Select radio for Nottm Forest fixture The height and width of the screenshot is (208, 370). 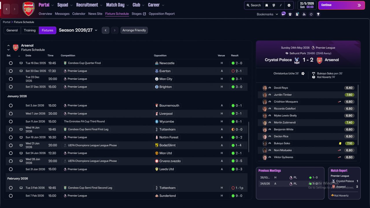pyautogui.click(x=11, y=138)
